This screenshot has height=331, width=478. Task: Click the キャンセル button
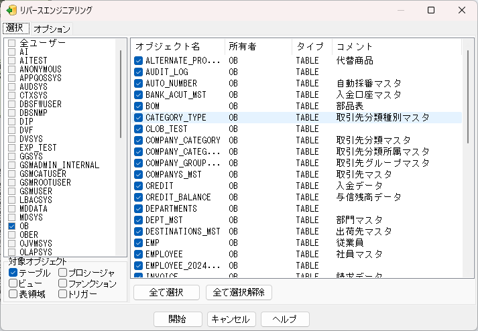[231, 319]
